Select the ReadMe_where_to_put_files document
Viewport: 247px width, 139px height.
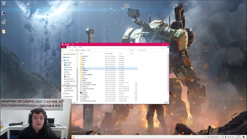[109, 101]
